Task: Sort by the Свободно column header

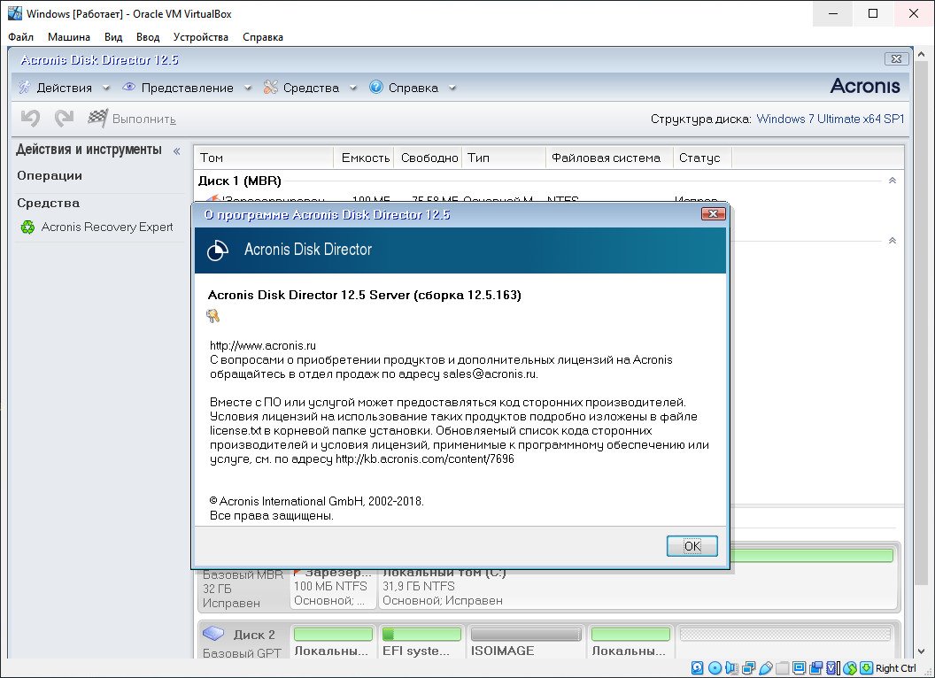Action: click(x=429, y=158)
